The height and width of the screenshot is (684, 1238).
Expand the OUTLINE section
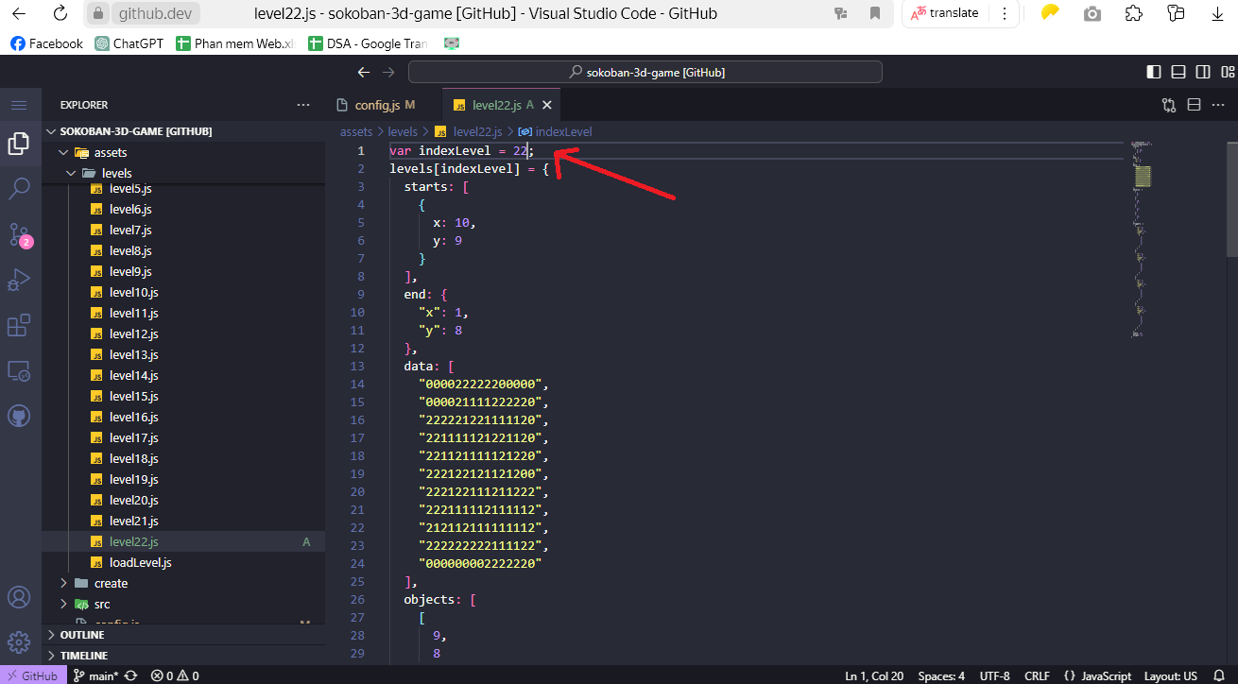pyautogui.click(x=82, y=635)
